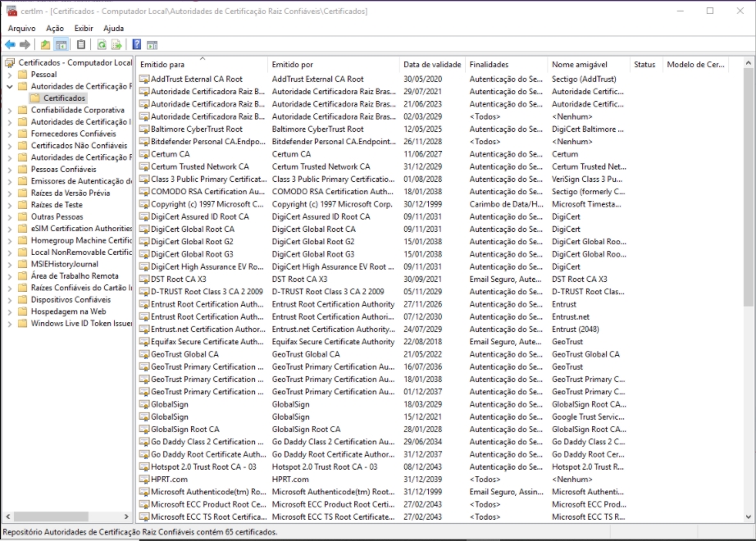Select the Certificados subfolder in tree

tap(64, 98)
